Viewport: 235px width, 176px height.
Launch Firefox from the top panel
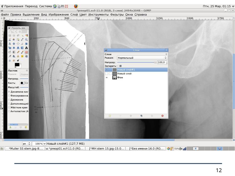pyautogui.click(x=76, y=6)
